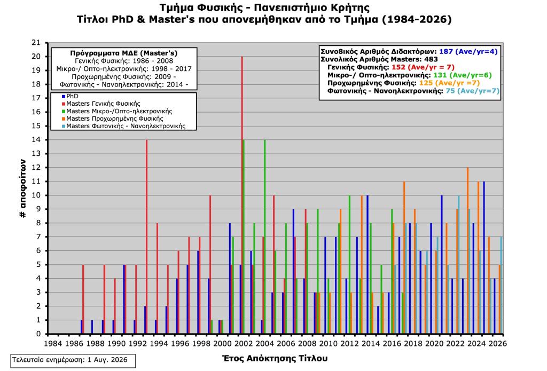The height and width of the screenshot is (371, 547).
Task: Click the heading 'Πρόγραμματα ΜΔΕ (Master's)'
Action: (x=124, y=53)
